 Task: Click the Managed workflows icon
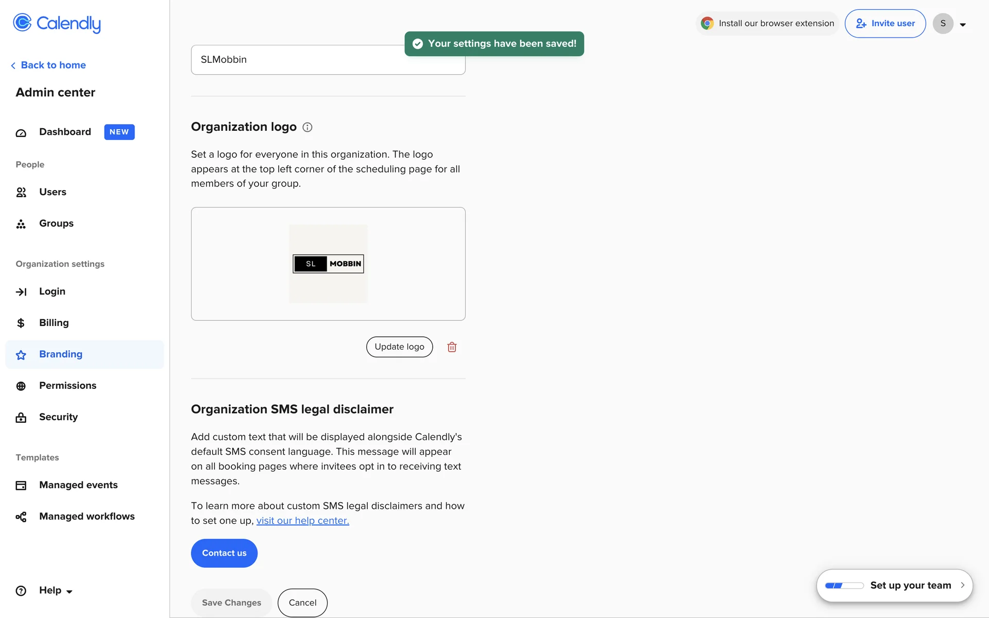pos(21,517)
